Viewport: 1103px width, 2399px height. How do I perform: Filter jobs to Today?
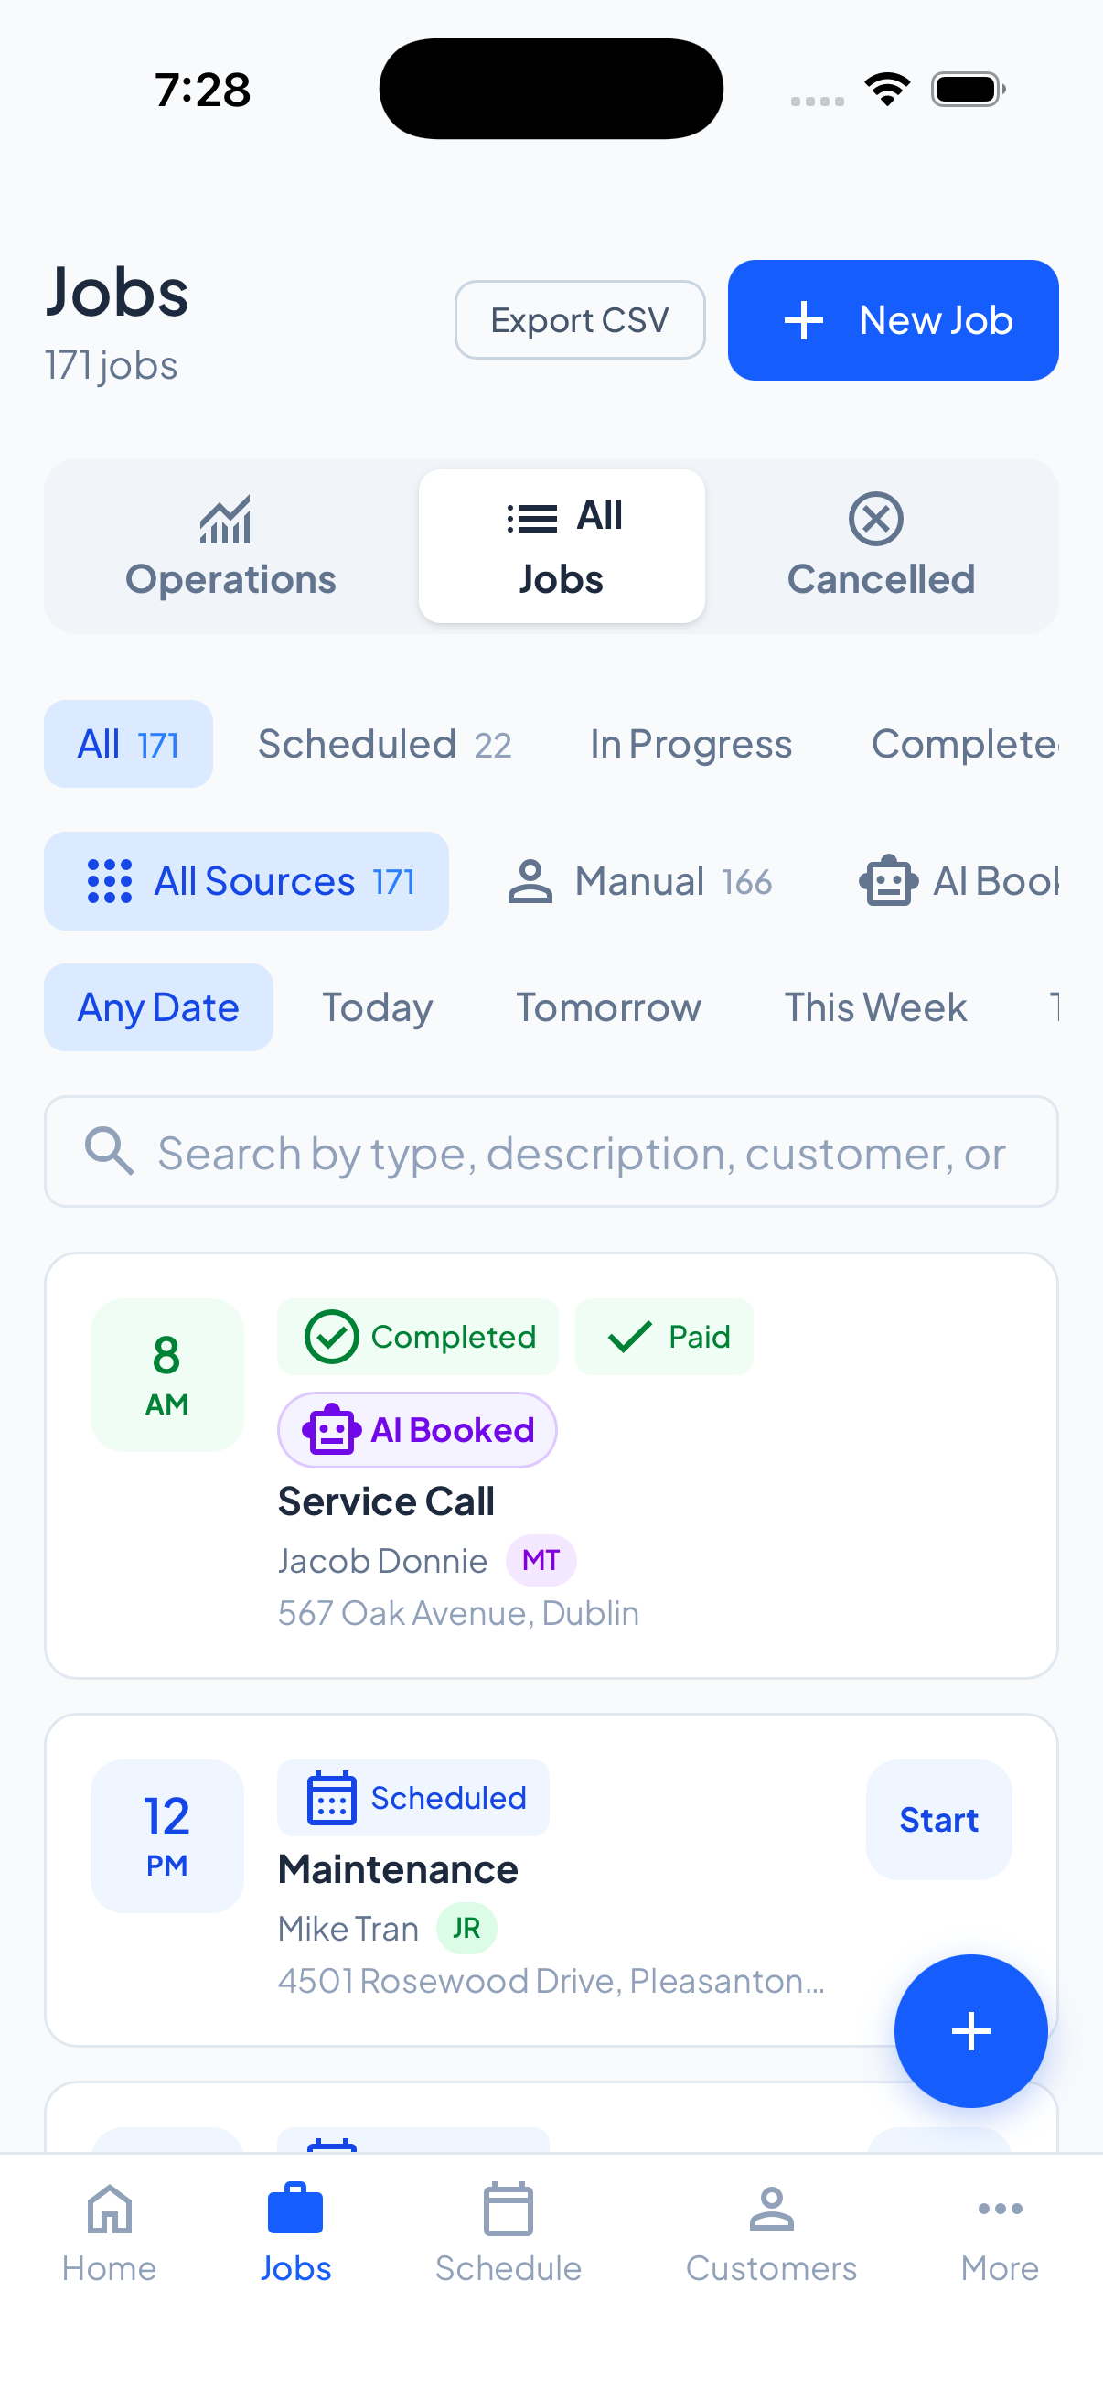coord(377,1007)
